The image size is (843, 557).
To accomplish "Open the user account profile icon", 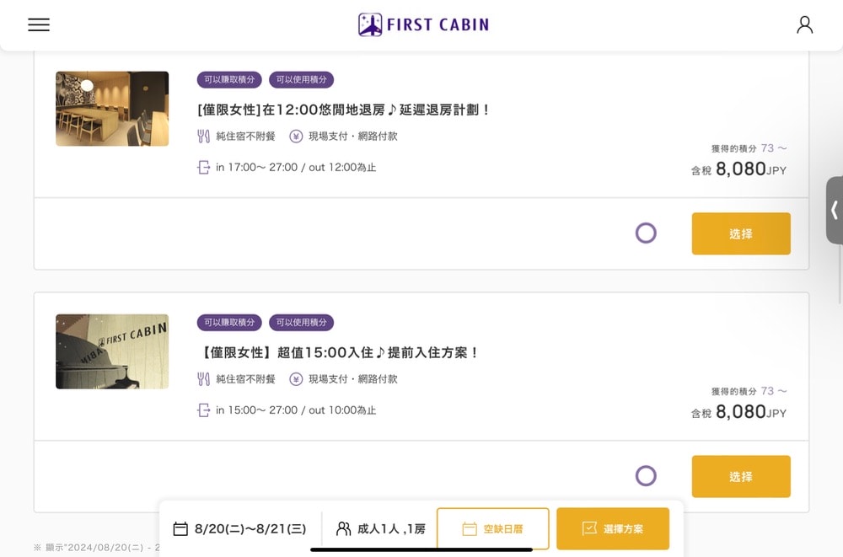I will [x=804, y=24].
